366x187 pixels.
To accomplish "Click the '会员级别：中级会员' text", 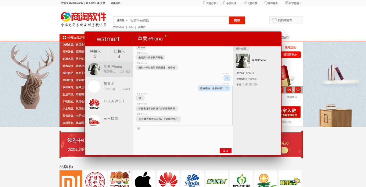I will (246, 79).
